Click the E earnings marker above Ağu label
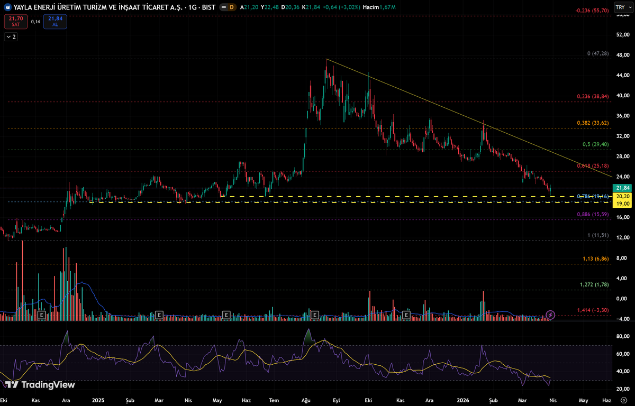 pyautogui.click(x=315, y=315)
